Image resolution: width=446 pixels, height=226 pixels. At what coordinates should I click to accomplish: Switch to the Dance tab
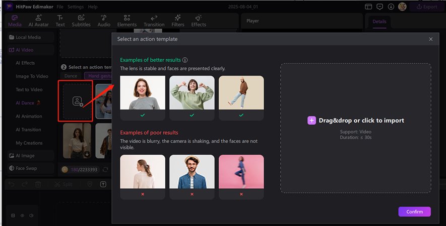pos(71,76)
